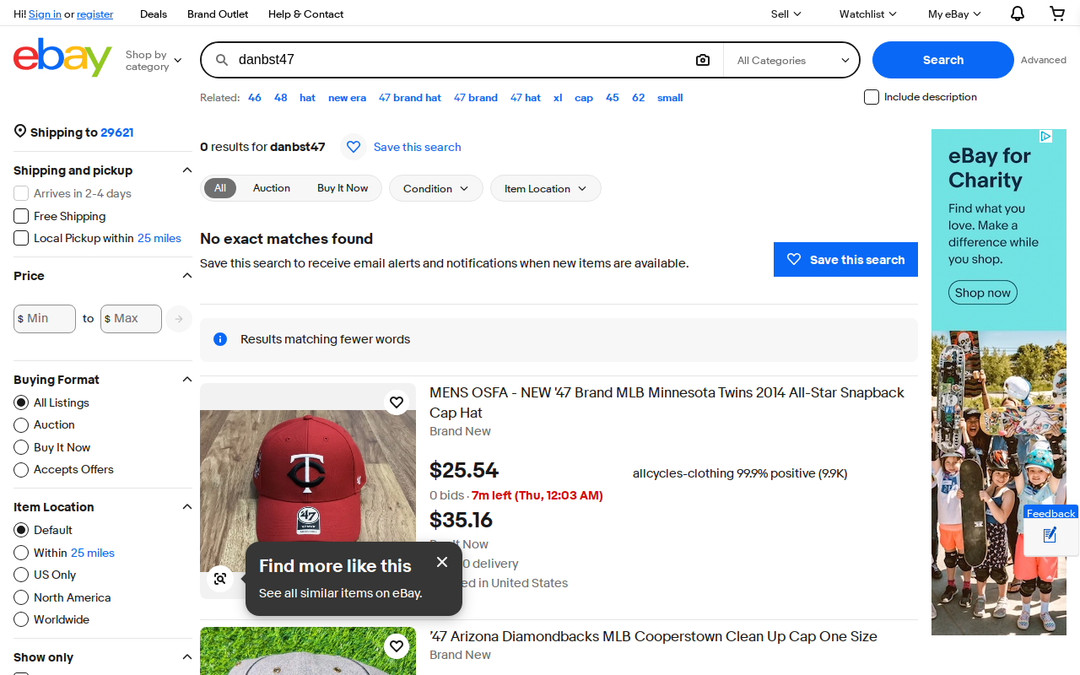Add Arizona Diamondbacks cap to watchlist heart
This screenshot has width=1080, height=675.
[x=397, y=646]
